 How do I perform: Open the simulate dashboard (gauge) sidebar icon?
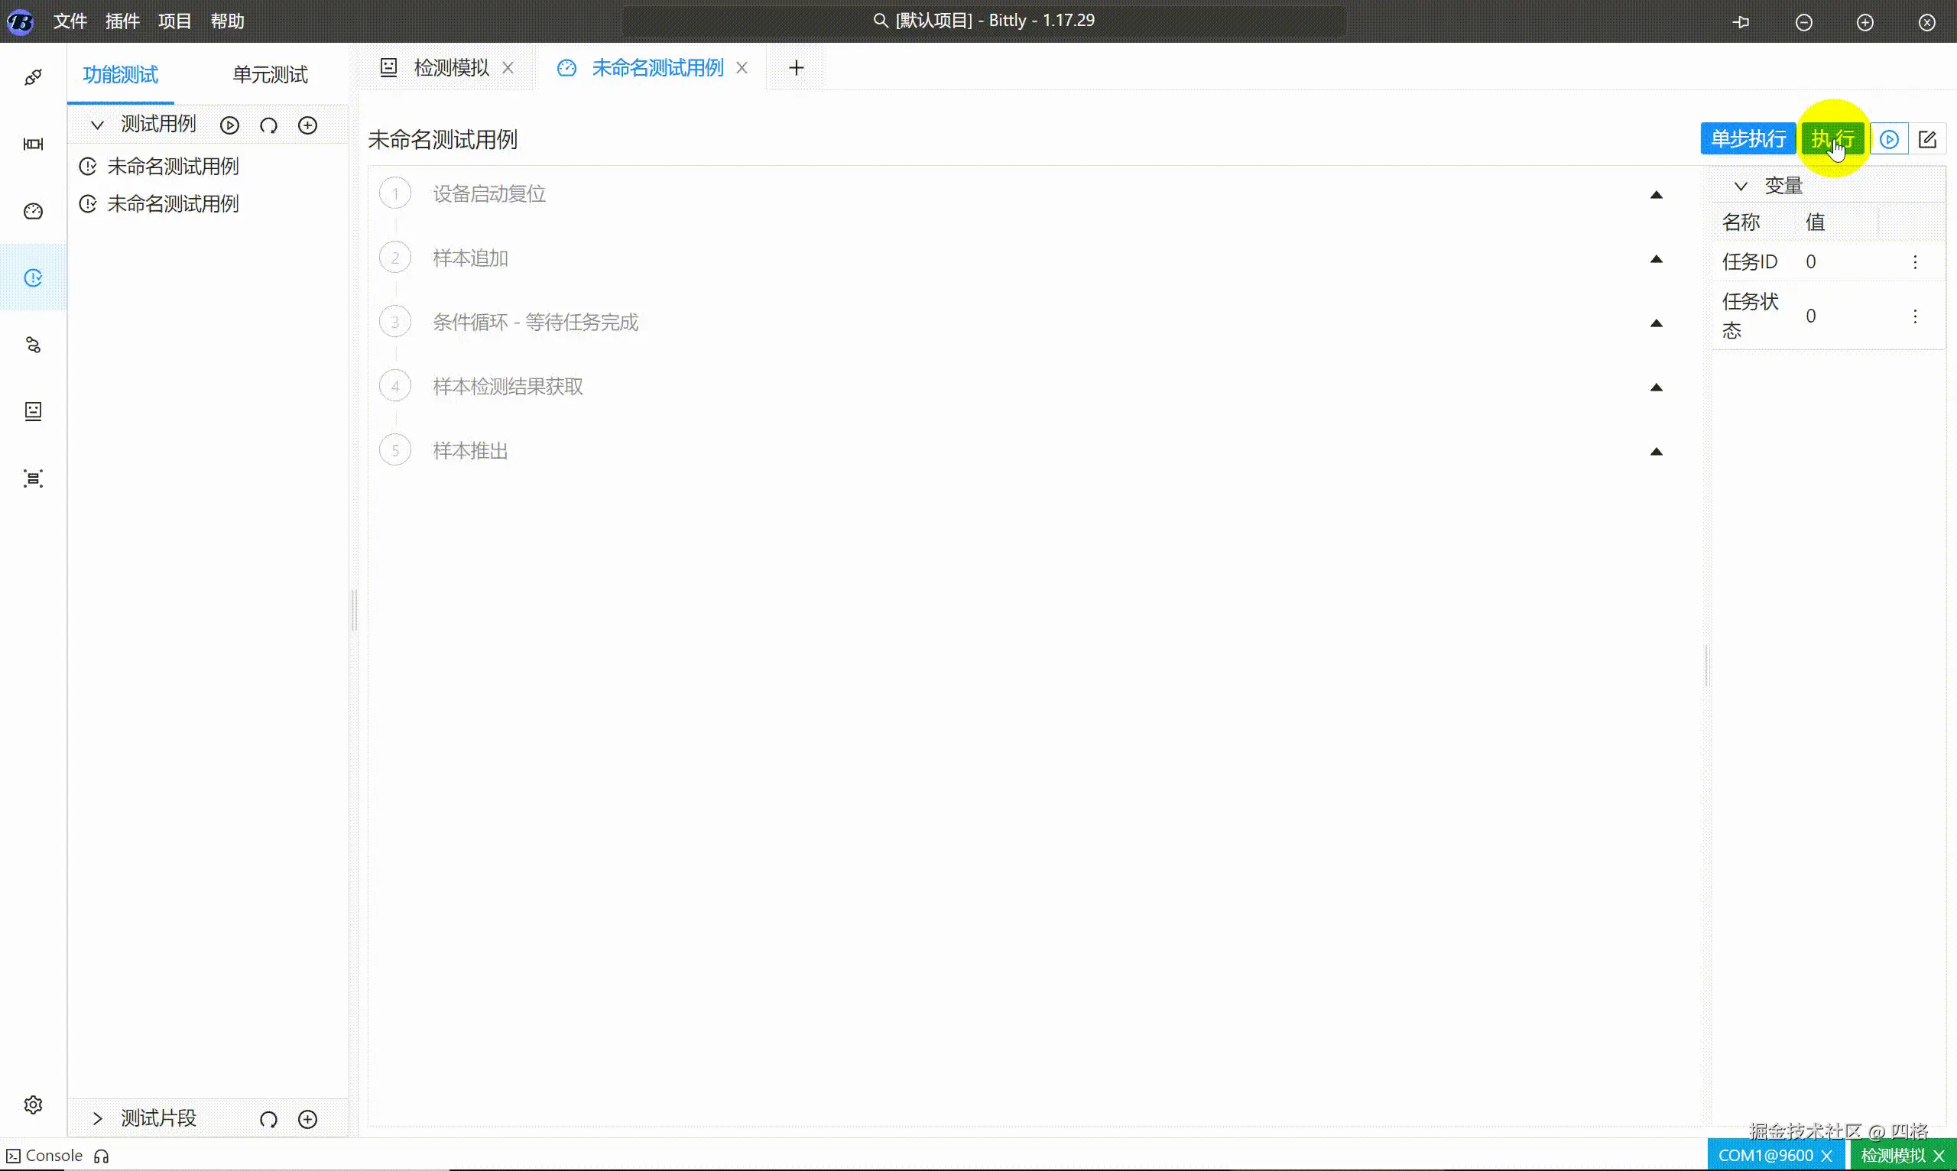tap(33, 211)
